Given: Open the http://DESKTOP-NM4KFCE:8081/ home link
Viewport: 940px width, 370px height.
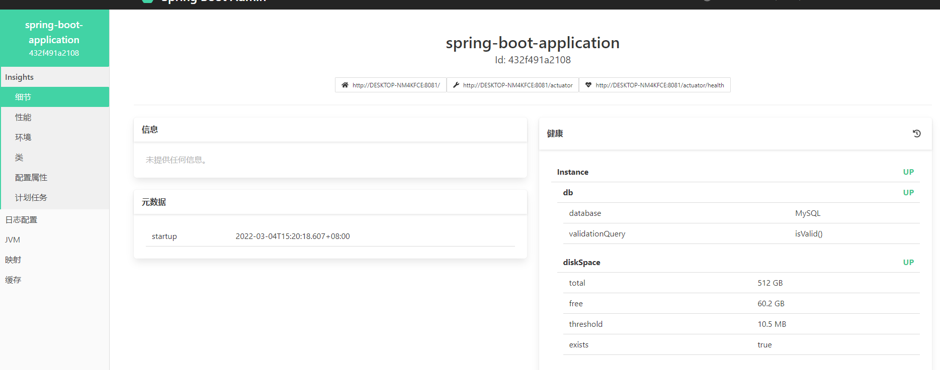Looking at the screenshot, I should pyautogui.click(x=391, y=85).
